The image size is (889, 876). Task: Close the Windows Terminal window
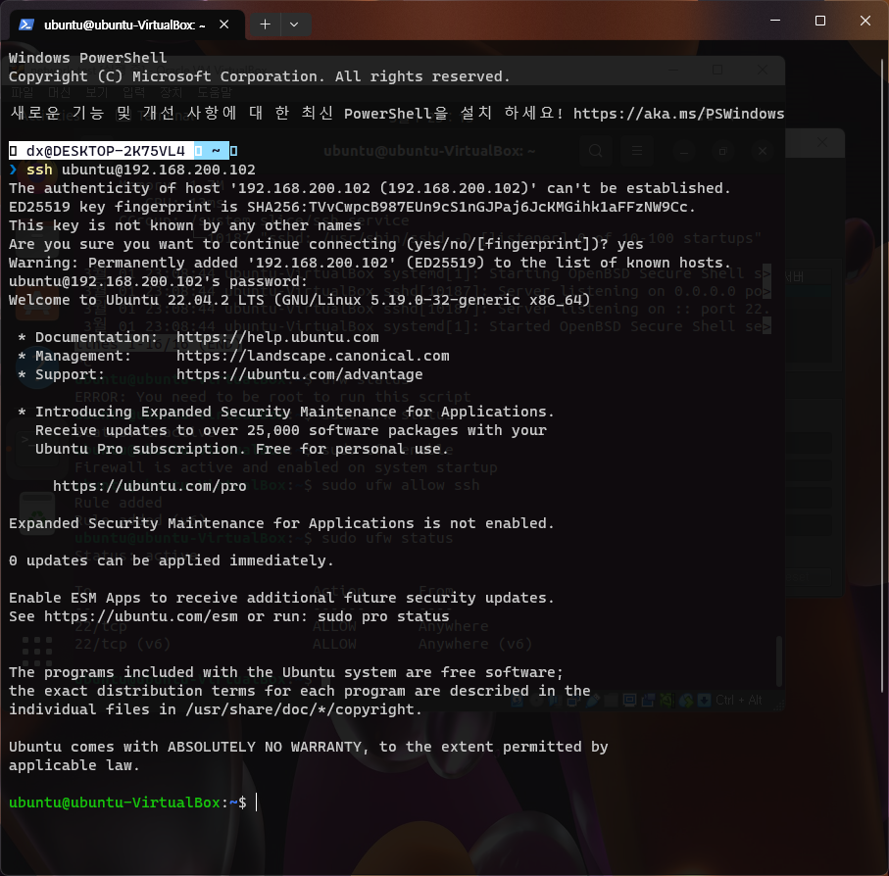[865, 21]
